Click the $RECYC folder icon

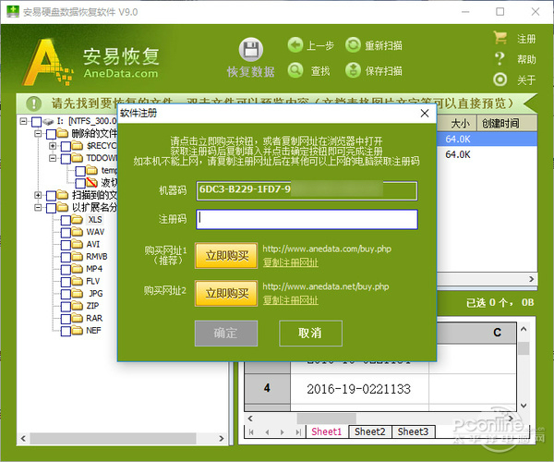point(77,146)
